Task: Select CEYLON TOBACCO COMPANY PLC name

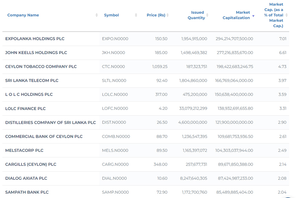Action: [x=41, y=67]
